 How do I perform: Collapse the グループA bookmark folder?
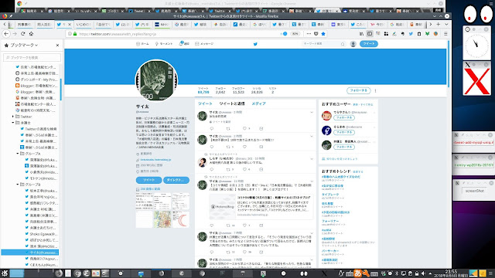coord(17,154)
